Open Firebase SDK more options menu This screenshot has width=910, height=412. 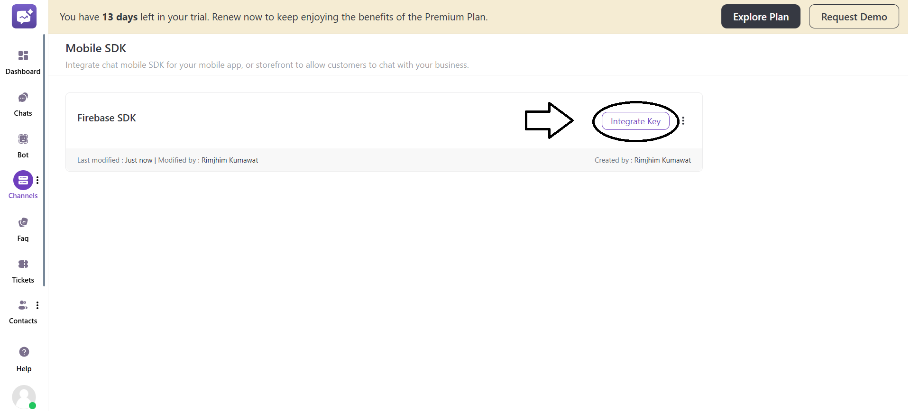pos(683,121)
